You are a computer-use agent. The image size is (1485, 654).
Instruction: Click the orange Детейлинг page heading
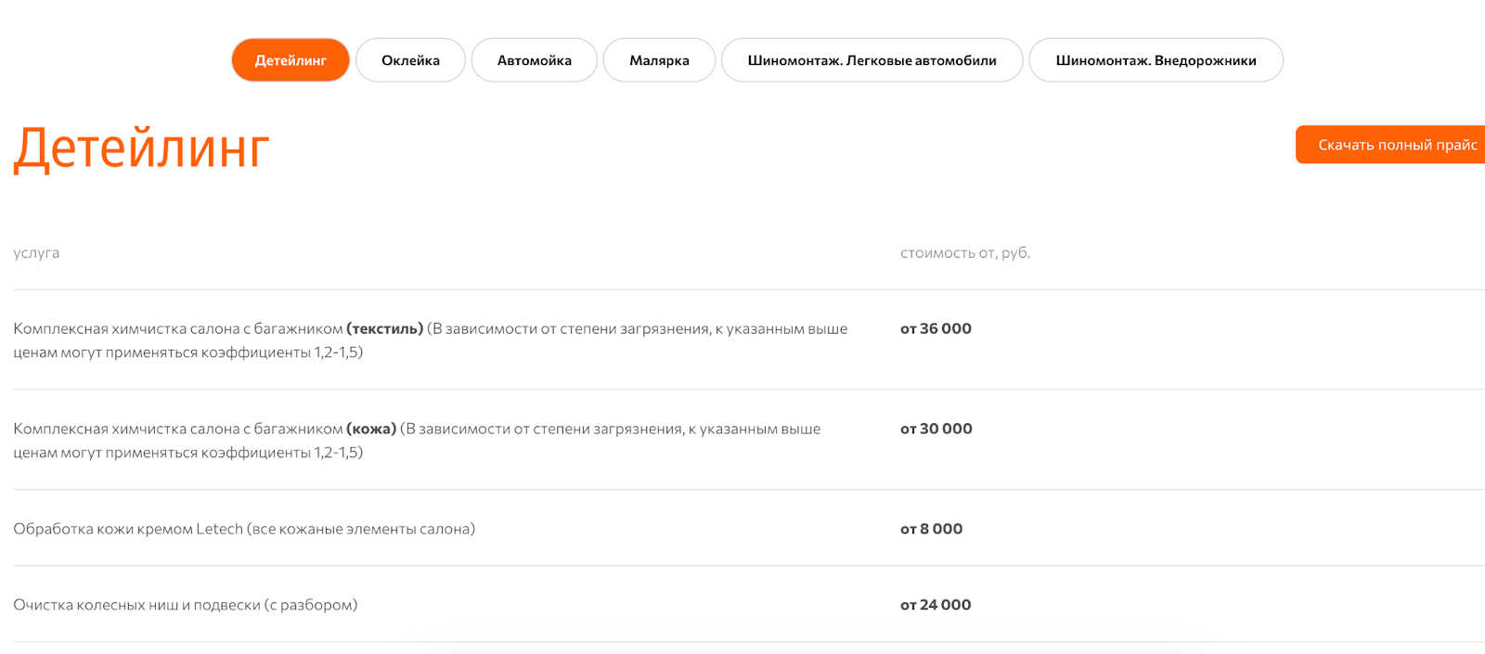142,148
